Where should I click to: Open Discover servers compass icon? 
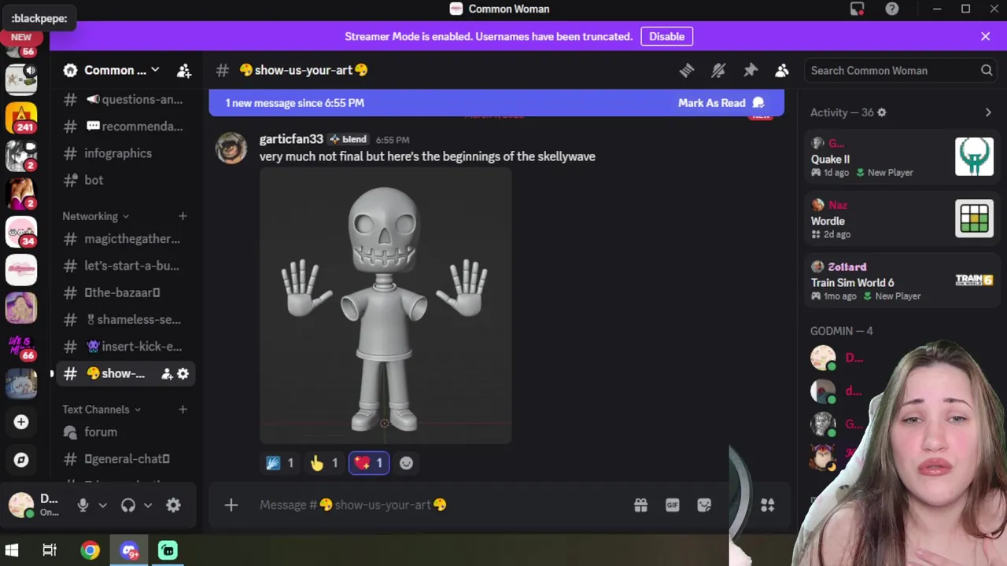pos(21,460)
